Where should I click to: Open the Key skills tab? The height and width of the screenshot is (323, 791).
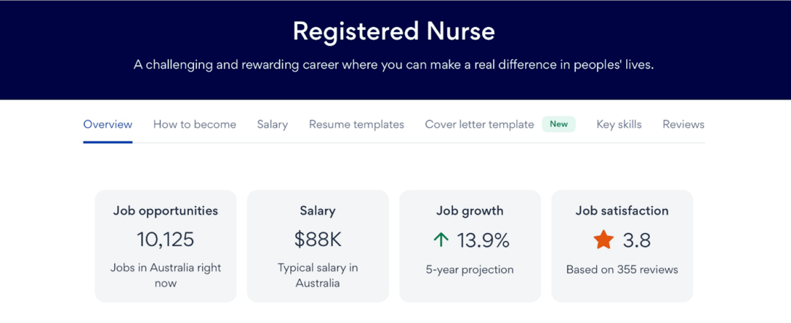pyautogui.click(x=619, y=124)
